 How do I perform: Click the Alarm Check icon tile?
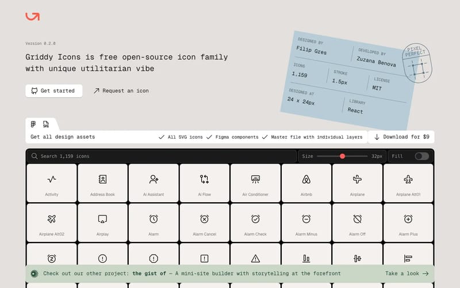pos(255,223)
